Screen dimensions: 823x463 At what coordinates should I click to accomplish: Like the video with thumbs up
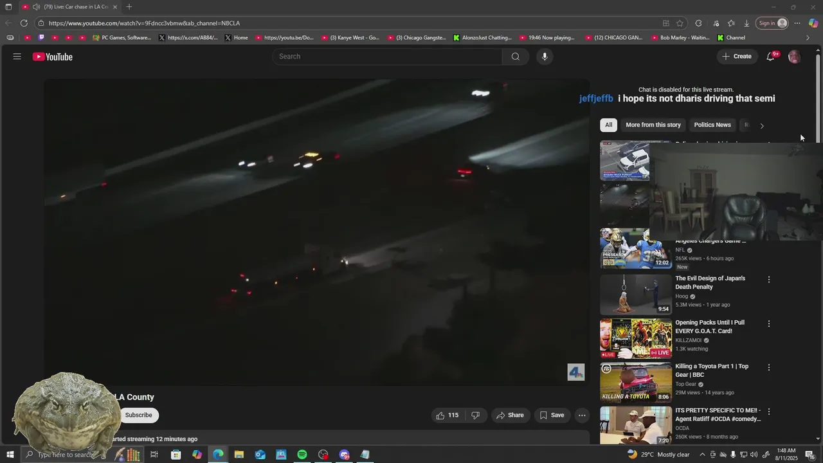coord(447,415)
